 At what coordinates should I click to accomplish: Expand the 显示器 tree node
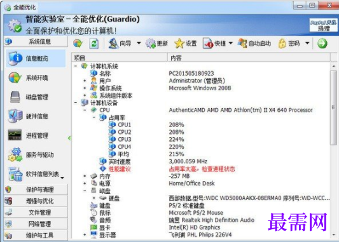click(x=85, y=234)
